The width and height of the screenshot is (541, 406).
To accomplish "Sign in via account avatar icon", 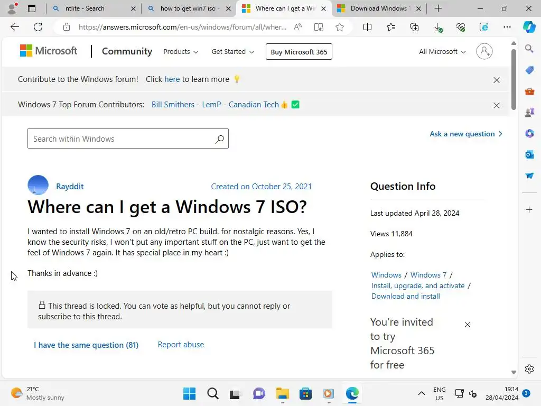I will [484, 51].
